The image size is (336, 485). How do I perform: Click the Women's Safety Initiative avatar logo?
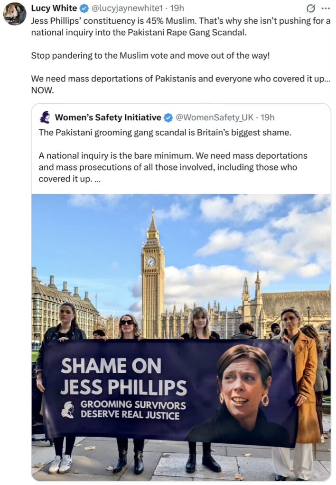pos(45,117)
